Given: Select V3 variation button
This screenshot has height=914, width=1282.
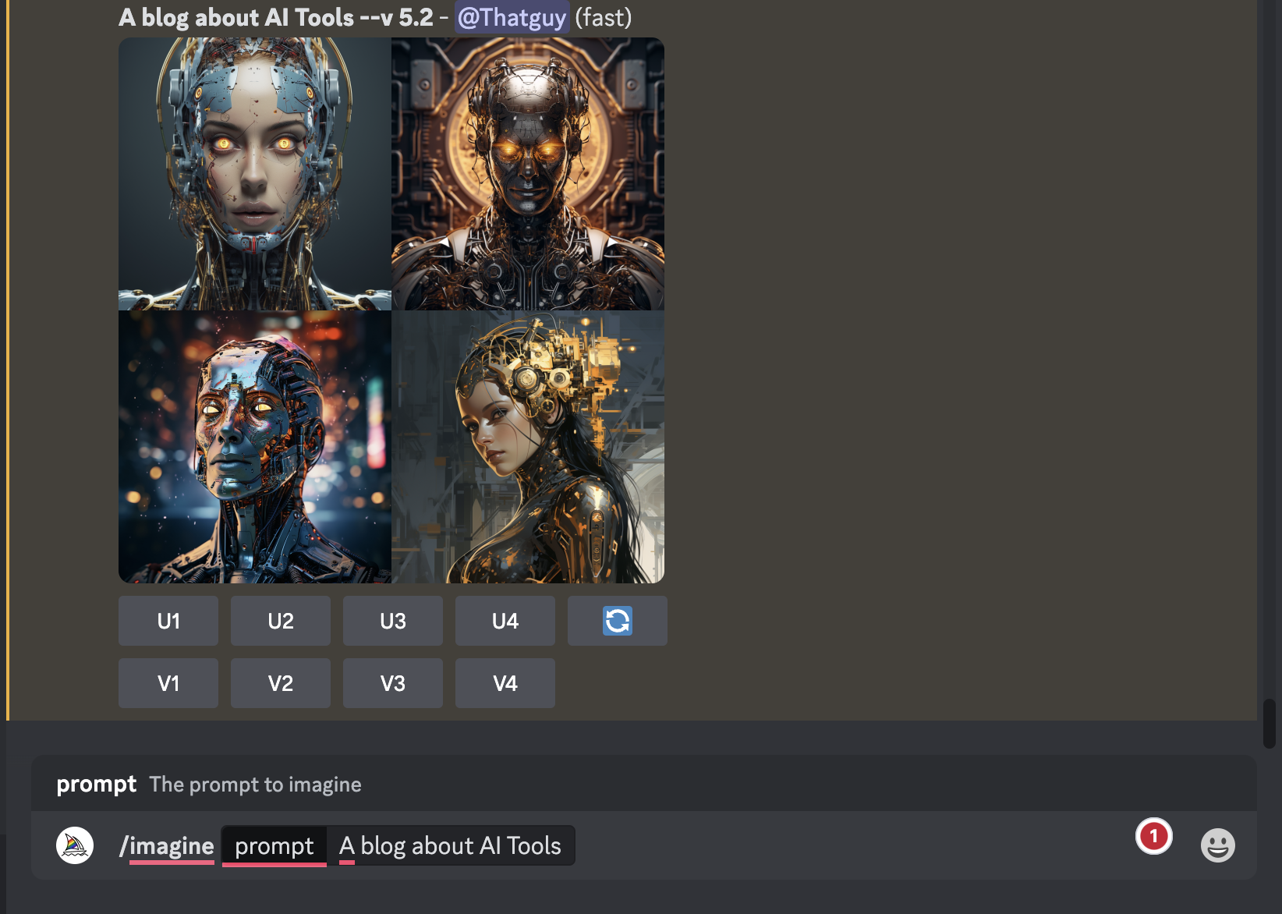Looking at the screenshot, I should point(393,683).
